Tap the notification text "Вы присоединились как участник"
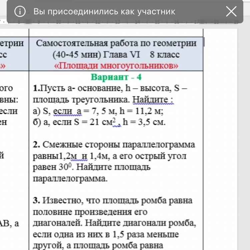The image size is (250, 250). (x=104, y=11)
